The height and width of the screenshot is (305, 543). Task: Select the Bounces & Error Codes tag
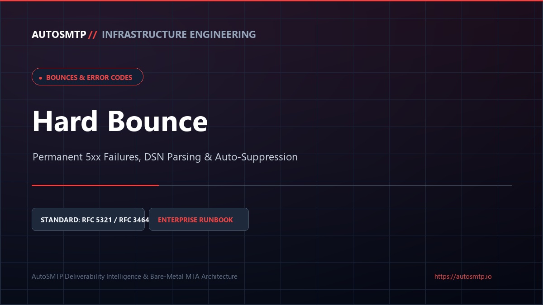[x=87, y=77]
